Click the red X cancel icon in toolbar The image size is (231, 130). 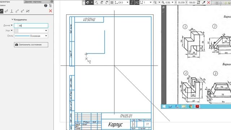click(209, 3)
